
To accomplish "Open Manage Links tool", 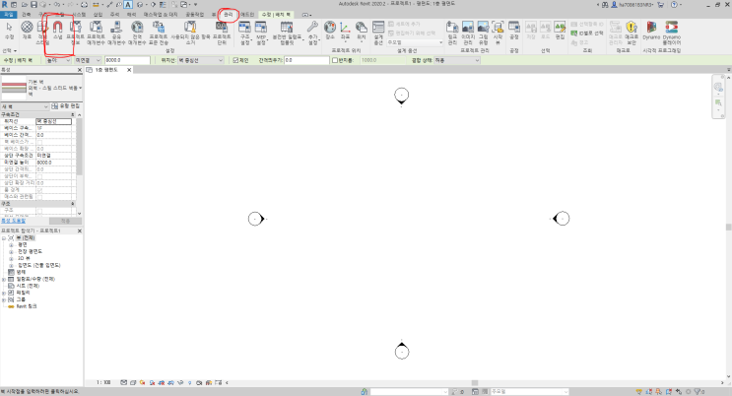I will (x=452, y=32).
